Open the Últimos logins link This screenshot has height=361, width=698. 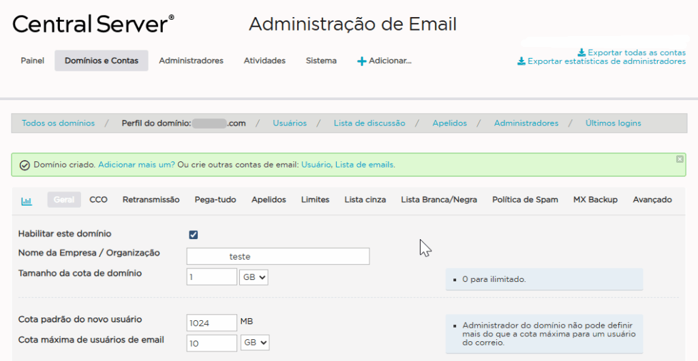613,123
